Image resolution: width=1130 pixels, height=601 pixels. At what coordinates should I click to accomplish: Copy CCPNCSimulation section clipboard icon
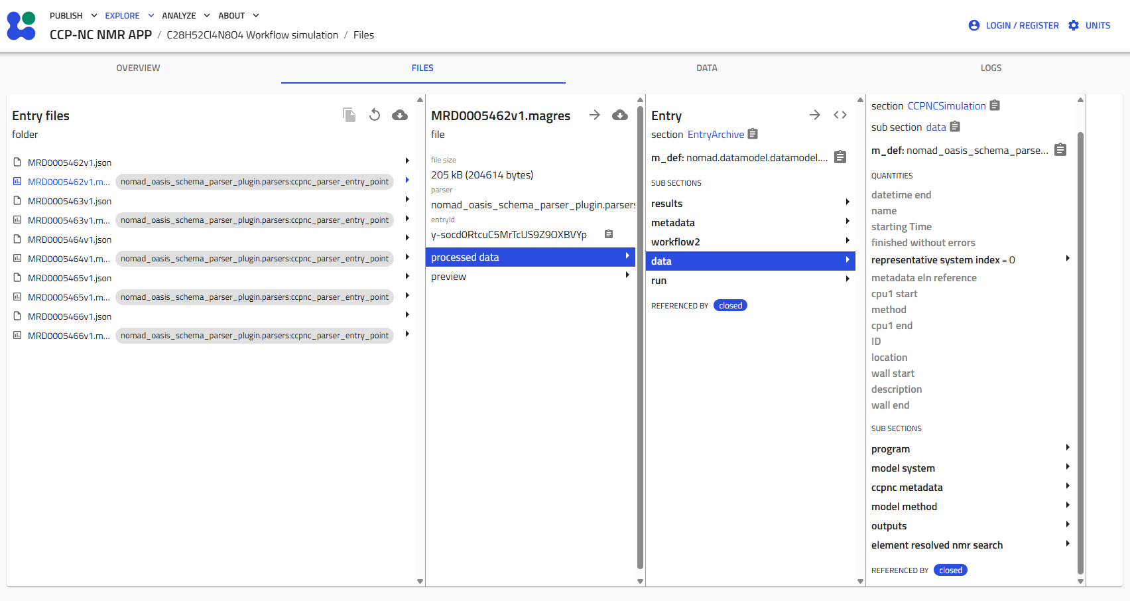[x=995, y=105]
